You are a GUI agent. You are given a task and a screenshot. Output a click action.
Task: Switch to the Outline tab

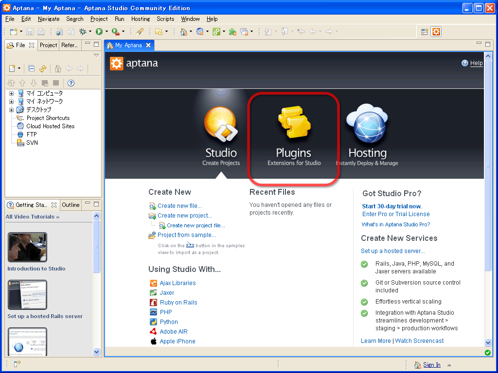71,205
